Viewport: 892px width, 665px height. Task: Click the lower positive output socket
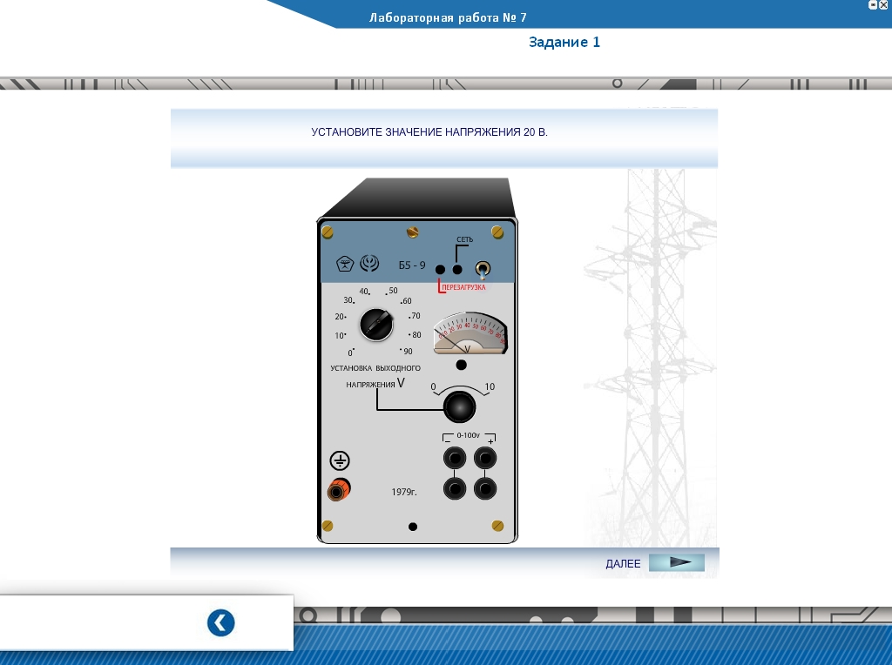click(x=485, y=488)
